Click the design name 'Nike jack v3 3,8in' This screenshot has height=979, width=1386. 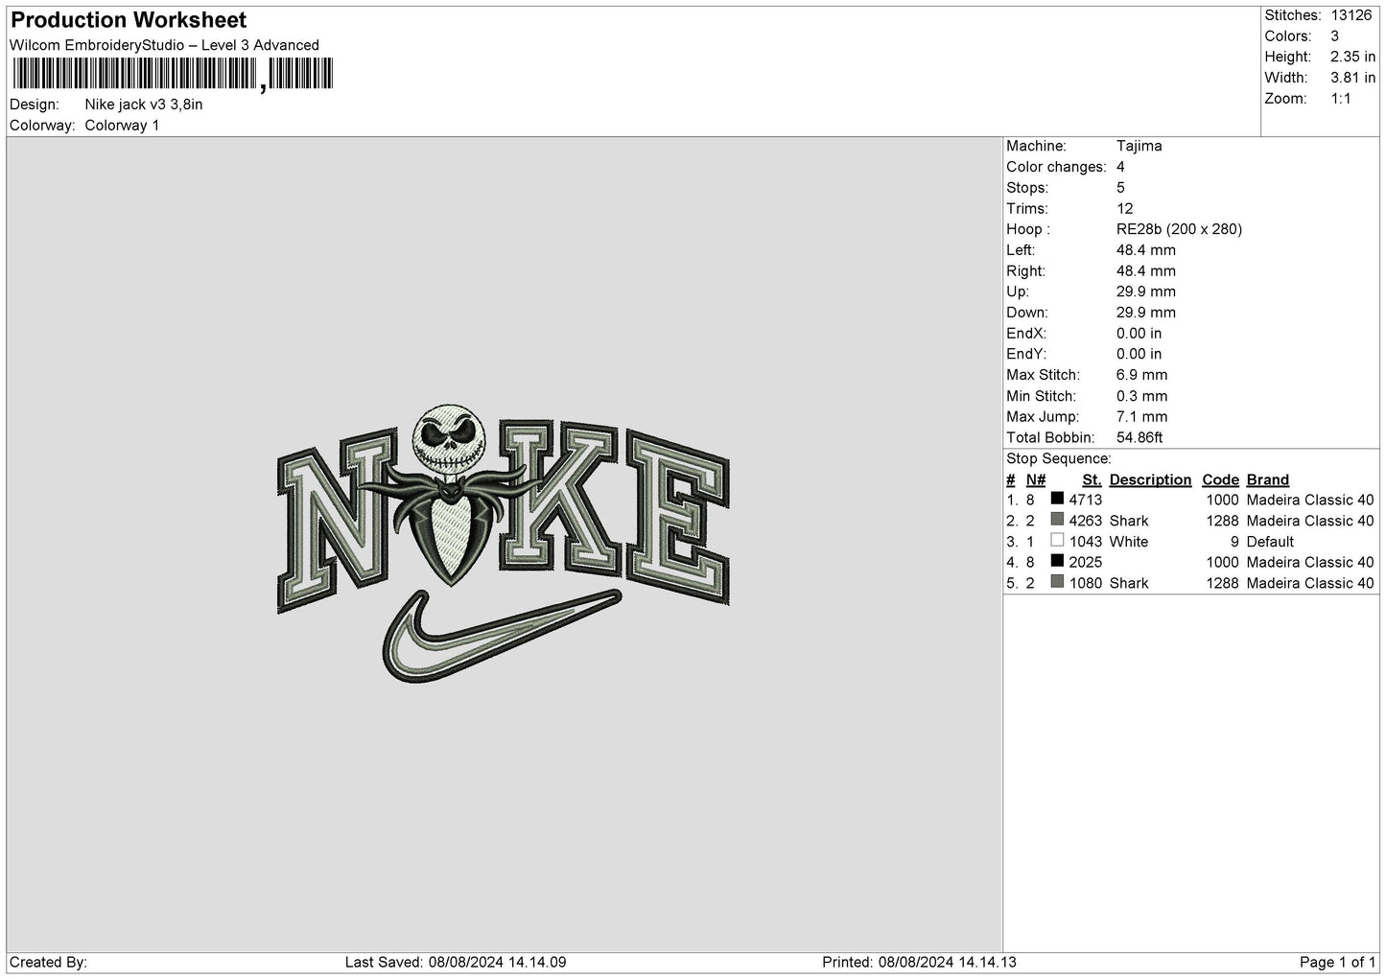[x=144, y=105]
